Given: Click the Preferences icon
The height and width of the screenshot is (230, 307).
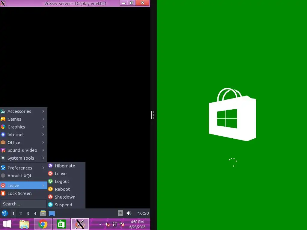Looking at the screenshot, I should [3, 168].
